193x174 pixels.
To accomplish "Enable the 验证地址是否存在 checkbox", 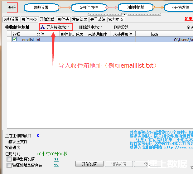I will point(9,165).
